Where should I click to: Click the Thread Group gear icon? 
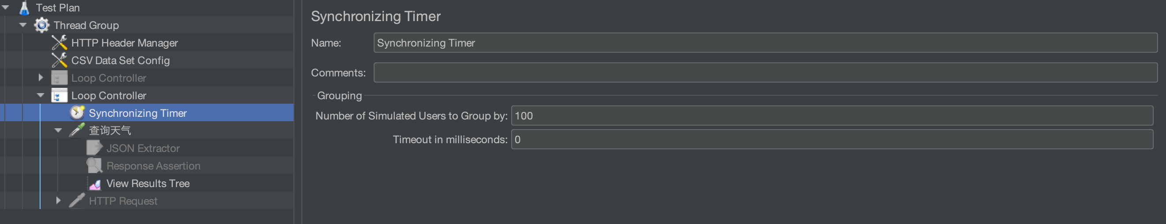(41, 25)
